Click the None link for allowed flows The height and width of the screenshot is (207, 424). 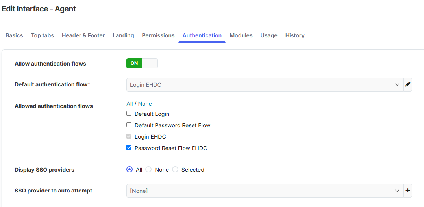tap(145, 104)
